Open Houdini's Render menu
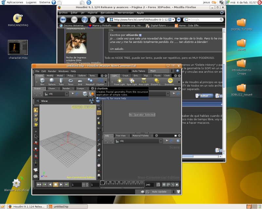 coord(52,71)
